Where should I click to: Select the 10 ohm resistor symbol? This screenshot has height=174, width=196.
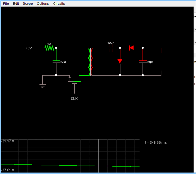(49, 48)
